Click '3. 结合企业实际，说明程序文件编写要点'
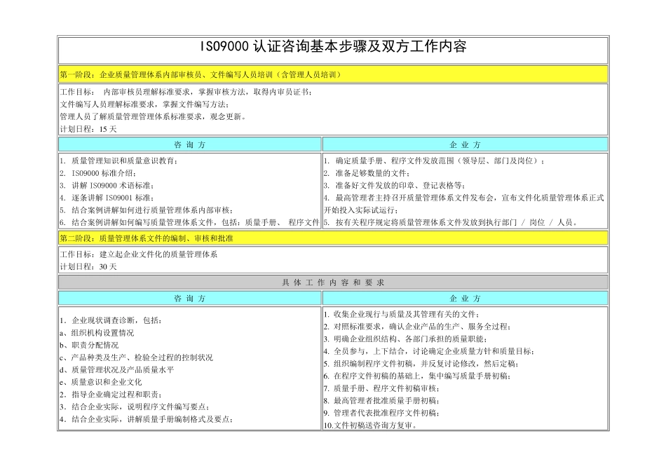 coord(135,407)
